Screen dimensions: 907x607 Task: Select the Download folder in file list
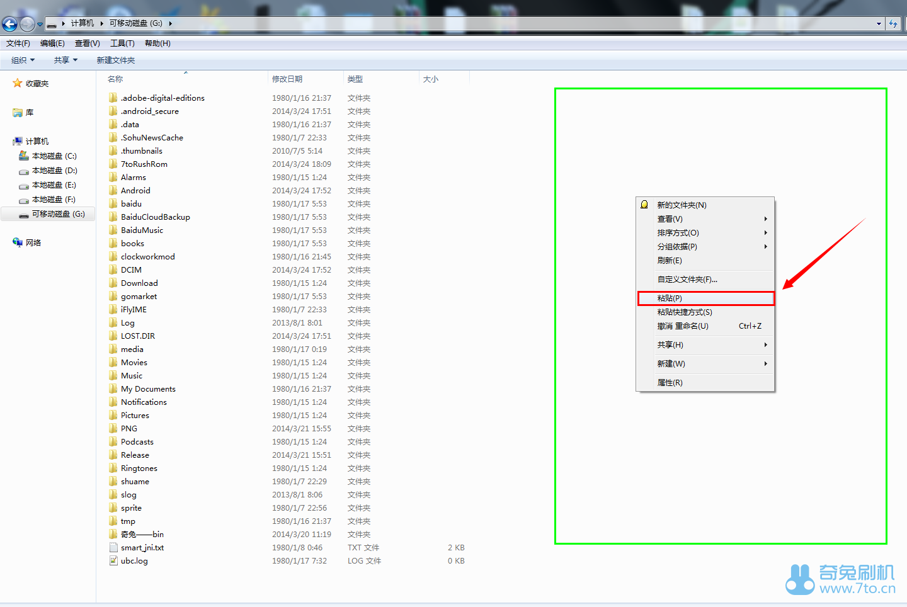139,283
